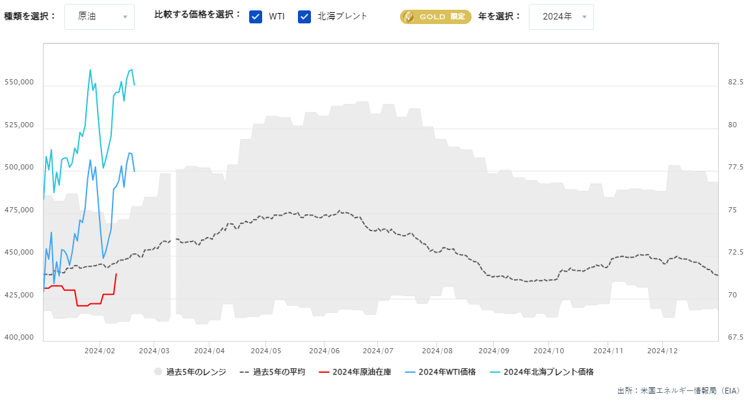Click the peak of the 北海ブレント price line
Viewport: 752px width, 402px height.
[x=91, y=70]
